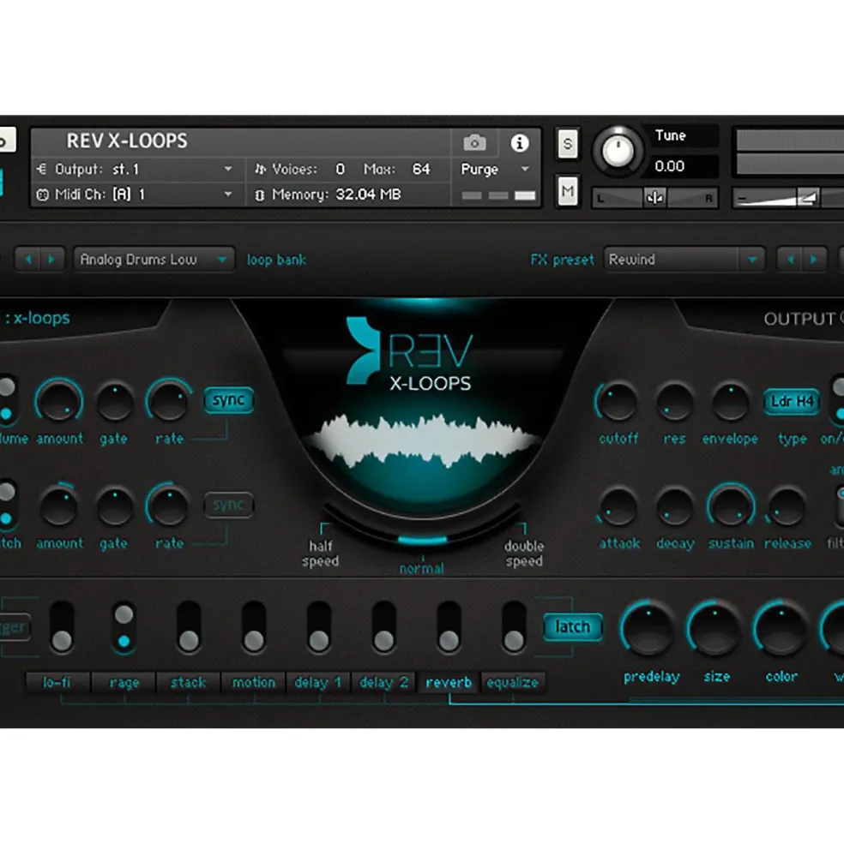Open the rage effect tab

[x=124, y=683]
